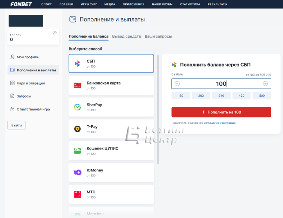
Task: Open the ЛОТЕРЕИ menu
Action: pos(66,4)
